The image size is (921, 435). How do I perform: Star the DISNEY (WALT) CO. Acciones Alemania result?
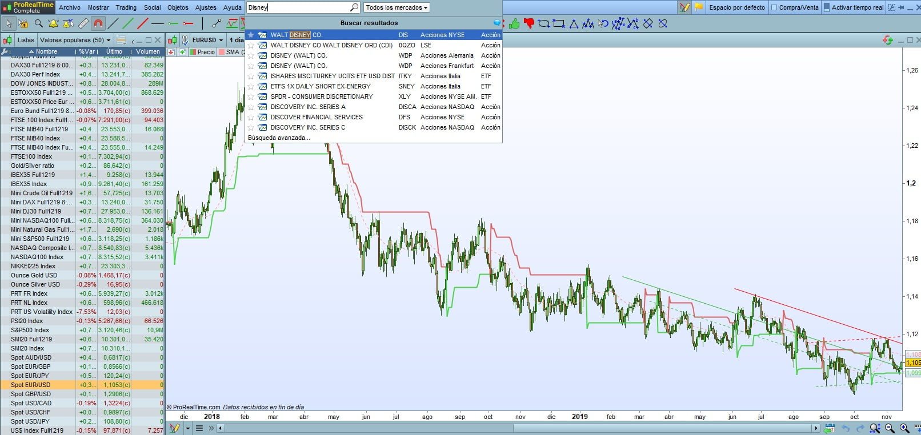point(250,55)
